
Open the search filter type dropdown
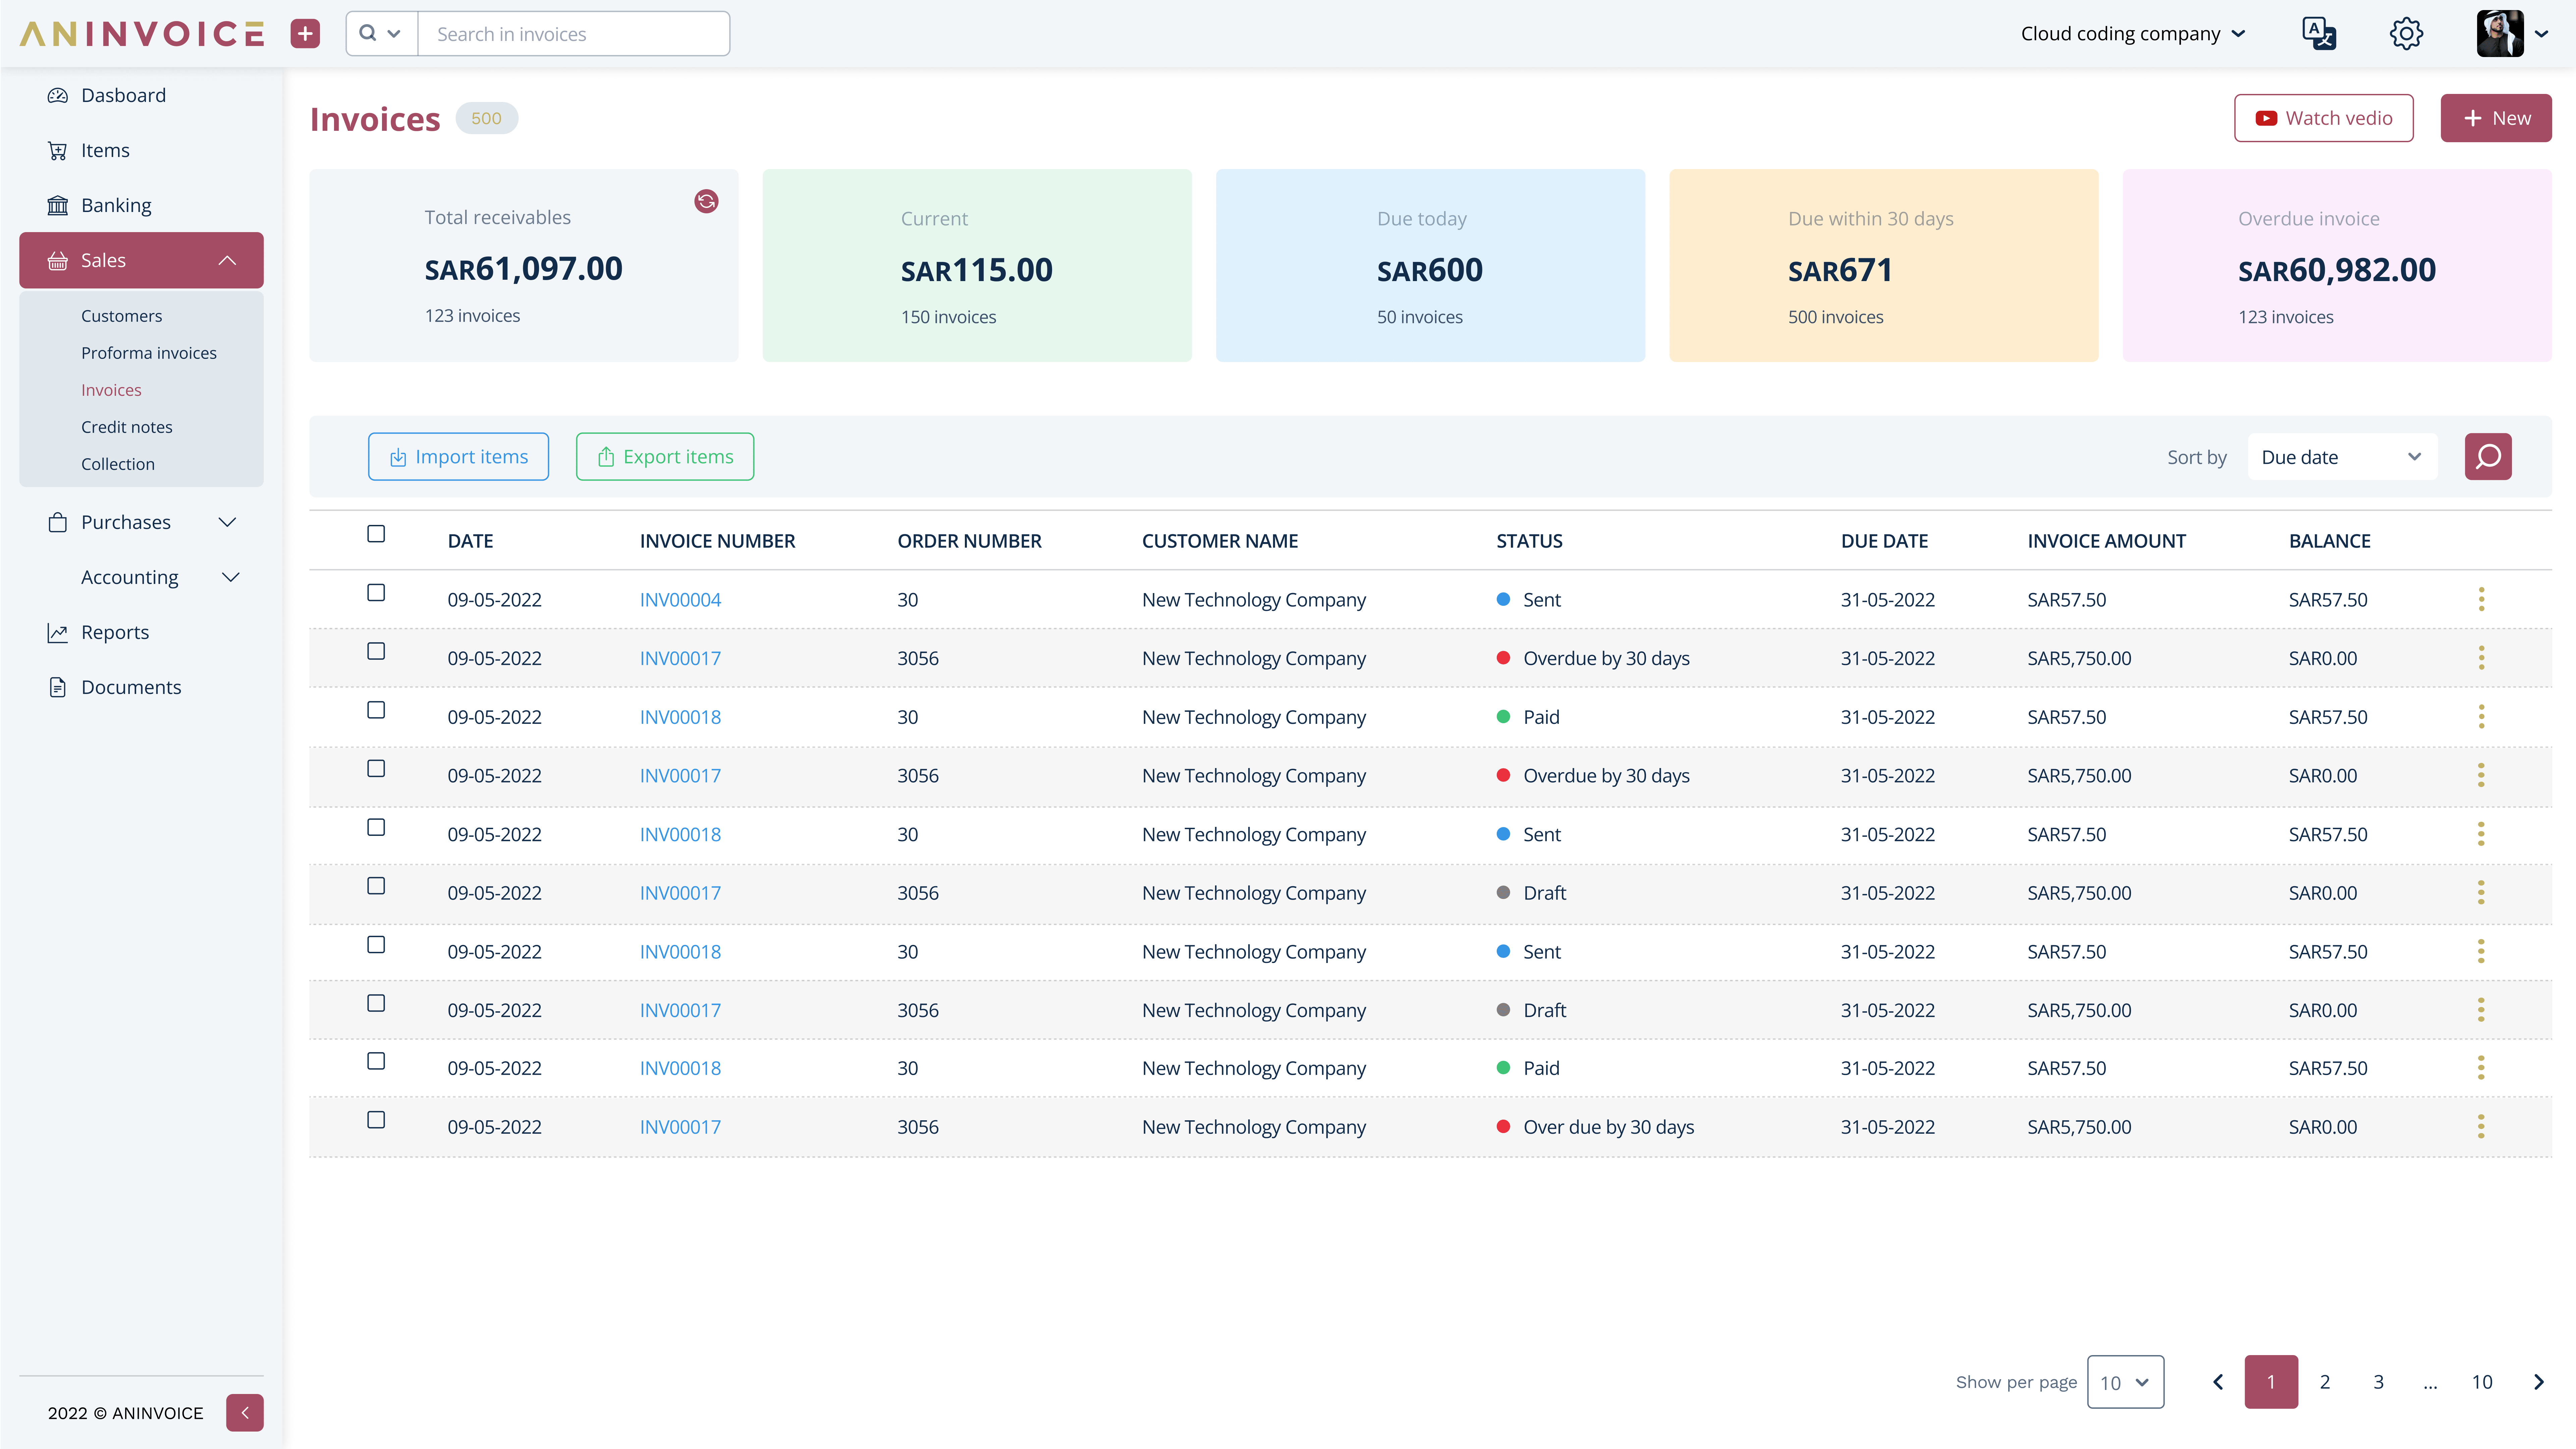381,34
